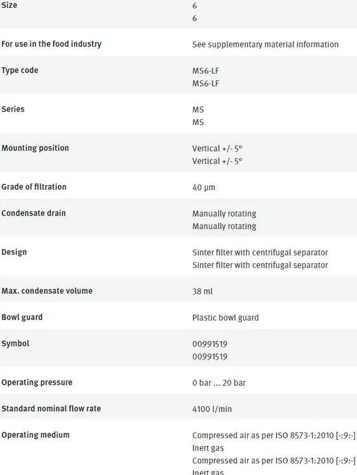This screenshot has height=475, width=357.
Task: Select the "0 bar ... 20 bar" value
Action: [219, 383]
